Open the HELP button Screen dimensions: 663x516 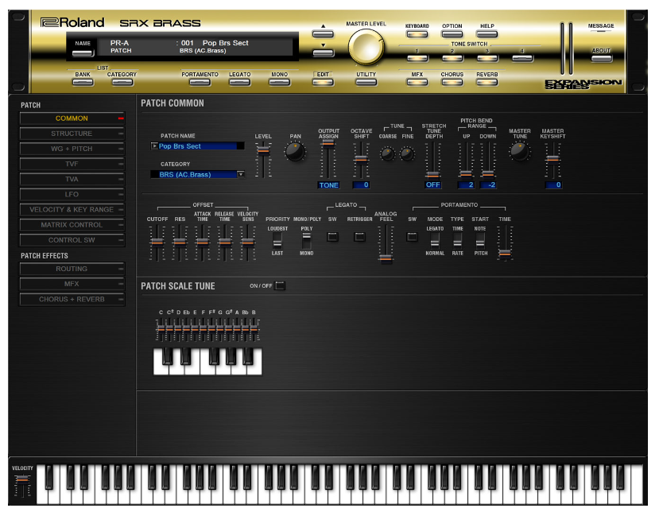pyautogui.click(x=487, y=34)
